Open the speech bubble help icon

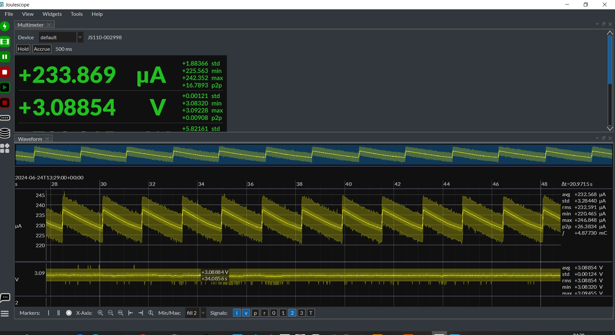[x=5, y=298]
